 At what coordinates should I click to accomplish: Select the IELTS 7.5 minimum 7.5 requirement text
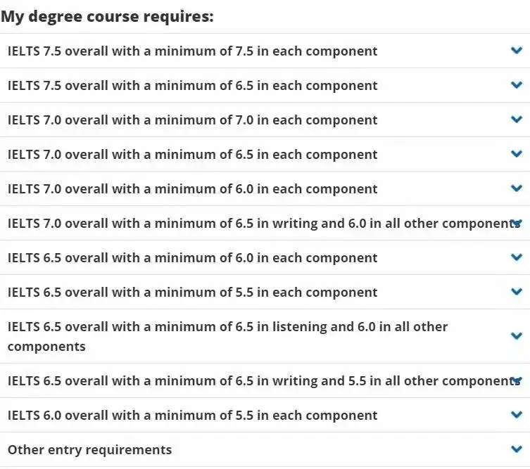(192, 51)
